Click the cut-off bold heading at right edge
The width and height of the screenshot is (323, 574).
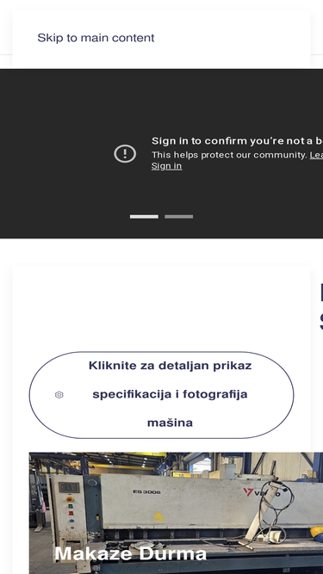tap(321, 307)
